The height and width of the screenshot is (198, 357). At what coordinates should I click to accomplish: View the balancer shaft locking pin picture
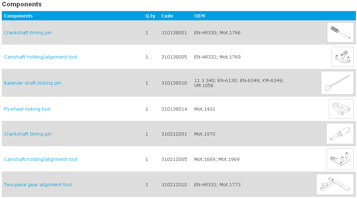point(337,83)
